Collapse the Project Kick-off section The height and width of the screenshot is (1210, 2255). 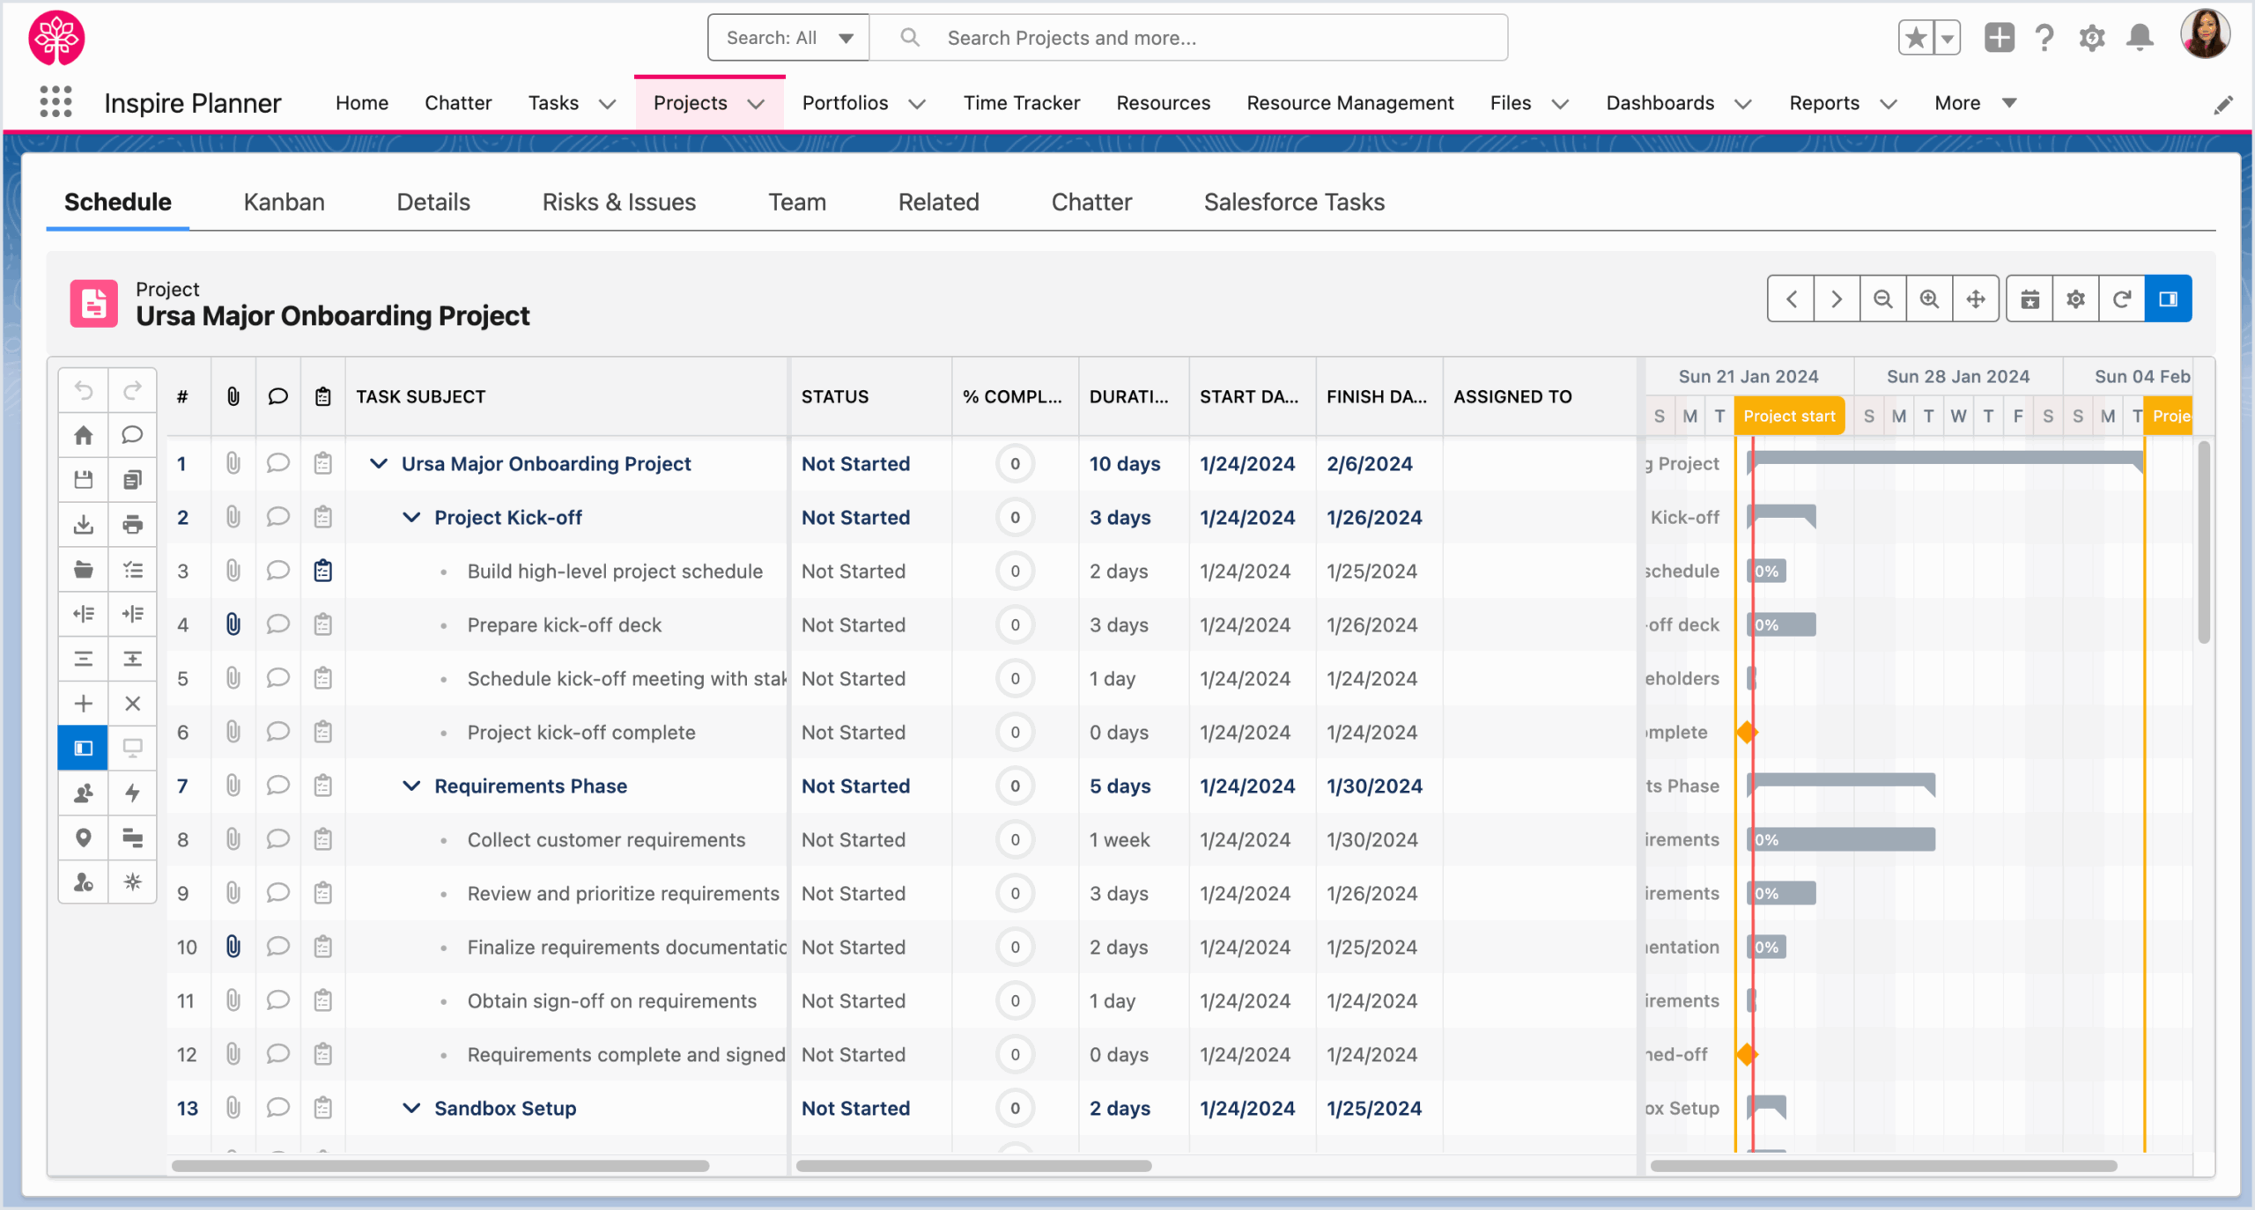pos(412,517)
